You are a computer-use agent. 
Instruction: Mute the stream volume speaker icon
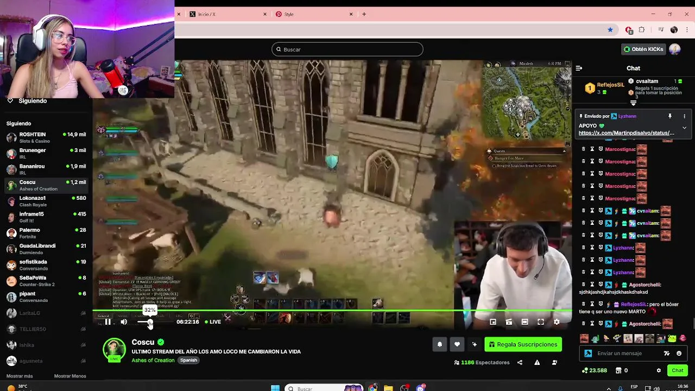(x=124, y=322)
